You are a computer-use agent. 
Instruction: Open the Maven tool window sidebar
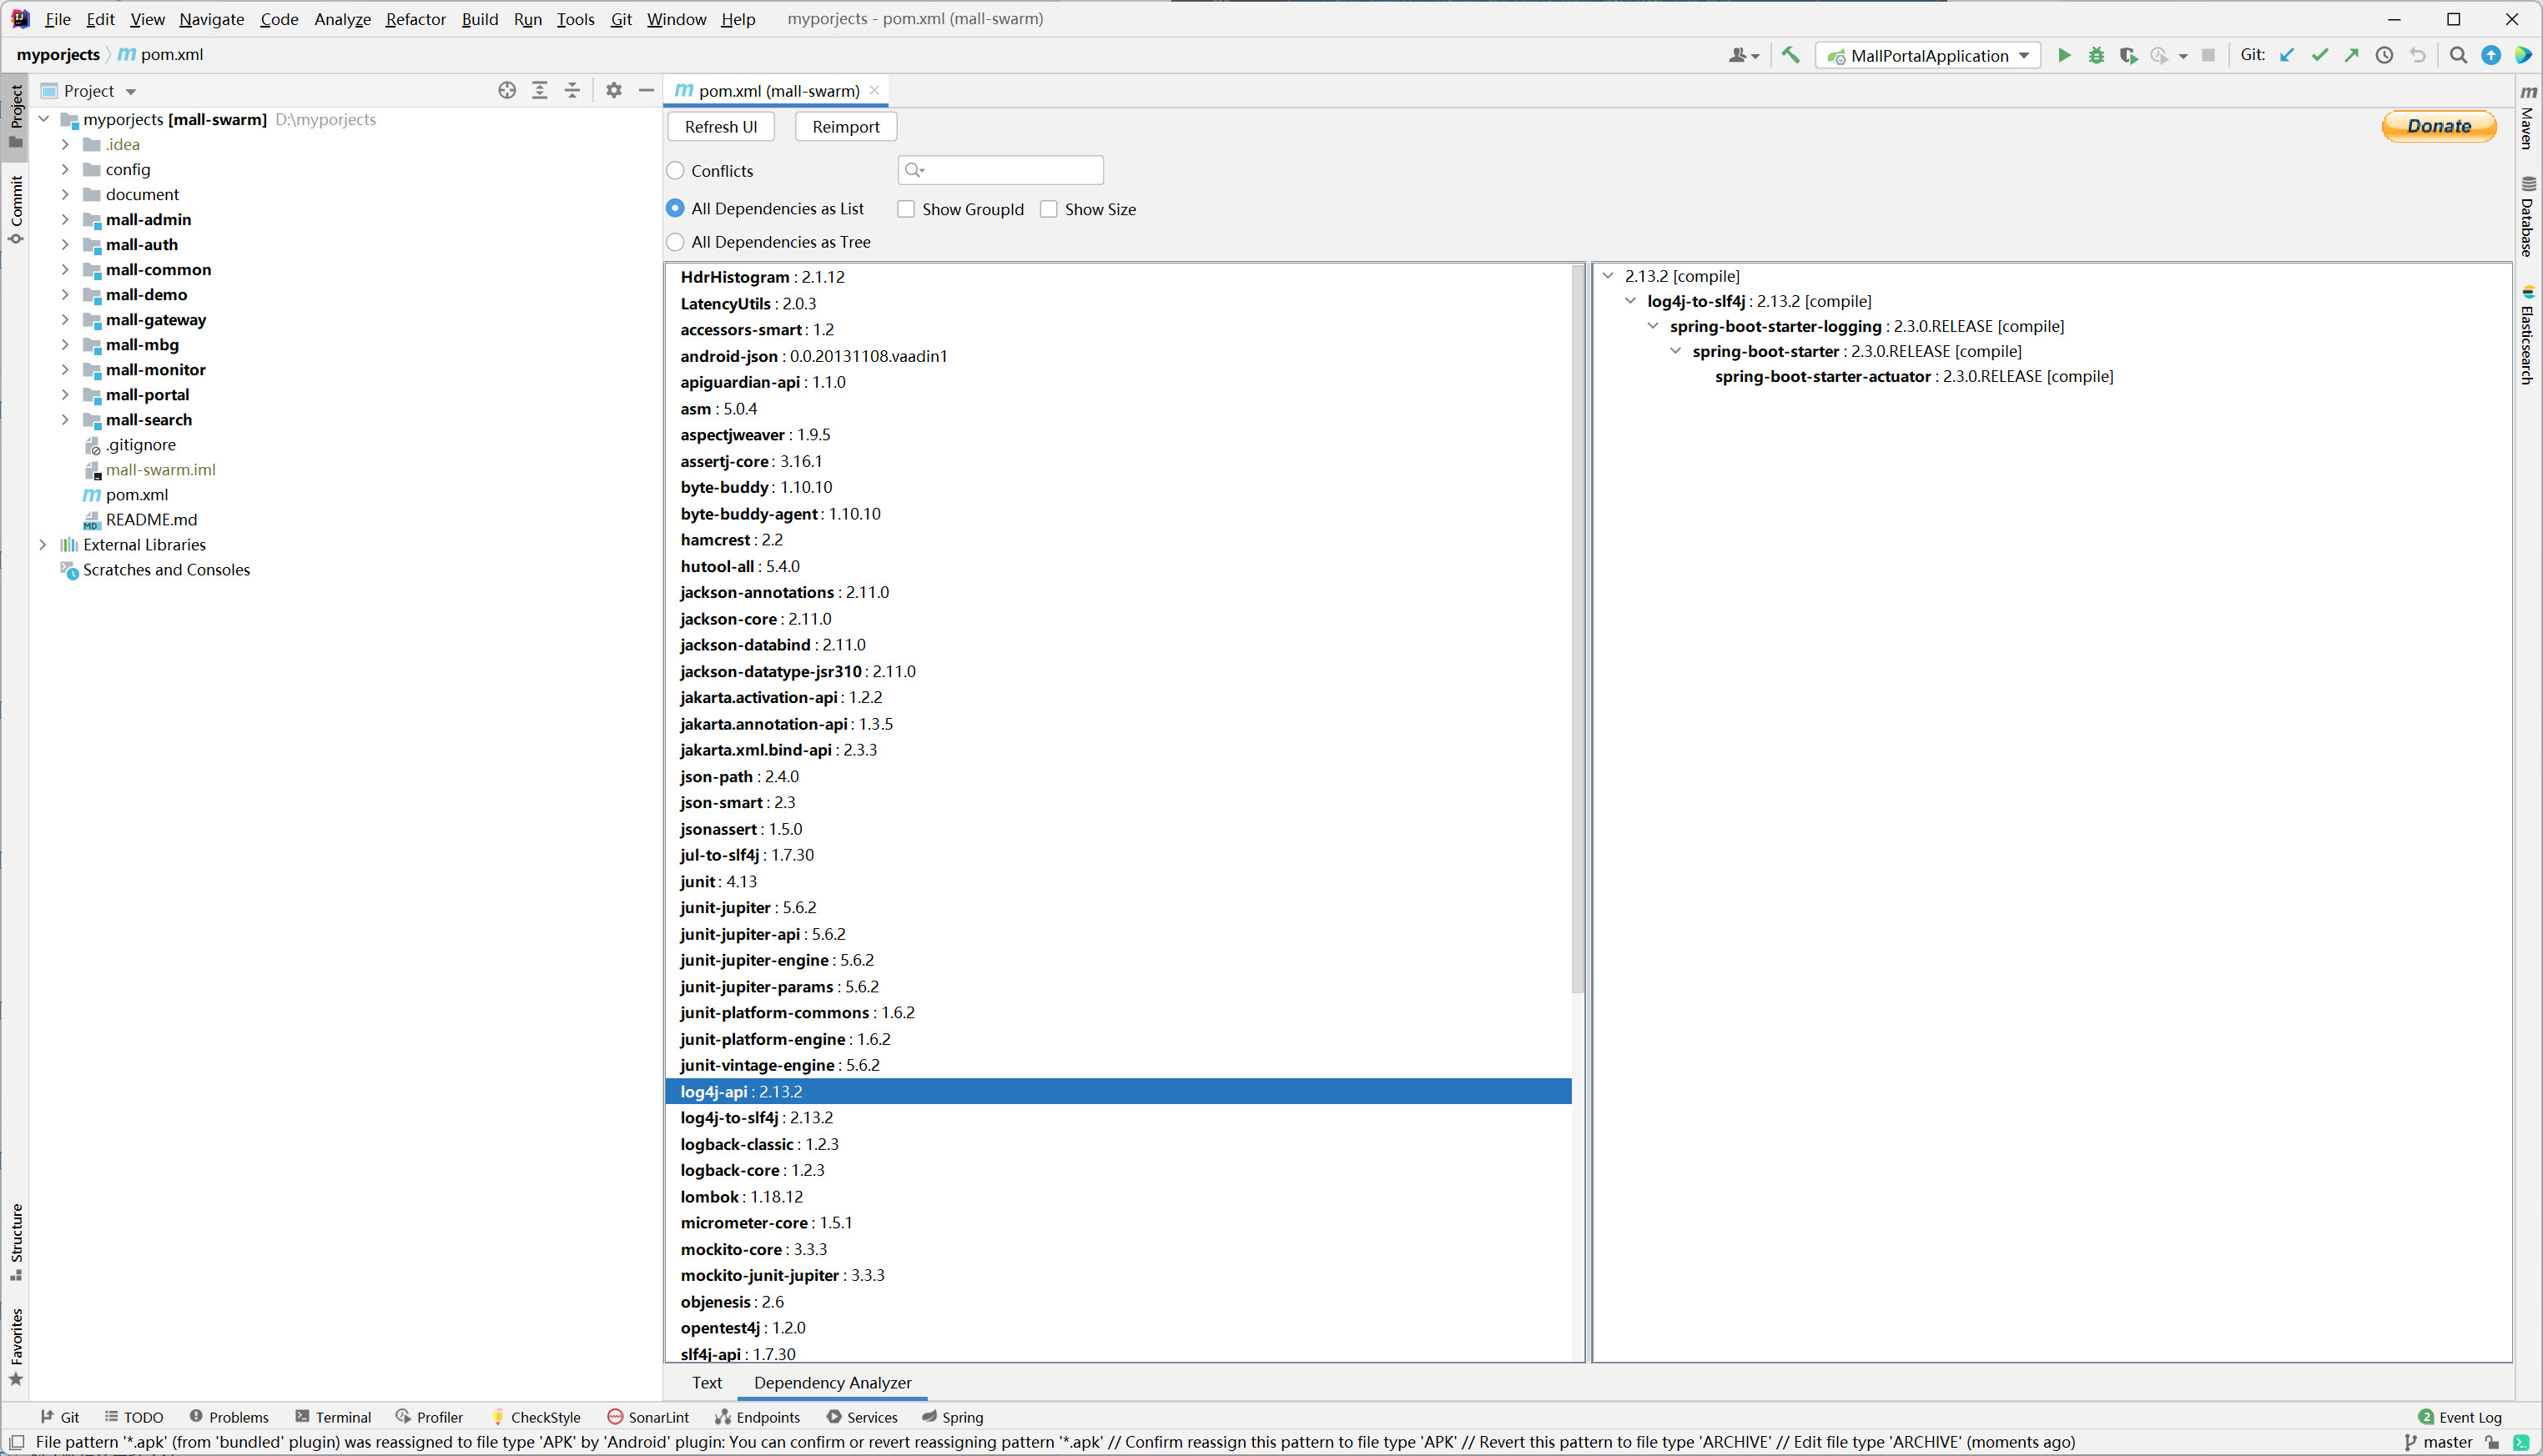[2528, 118]
